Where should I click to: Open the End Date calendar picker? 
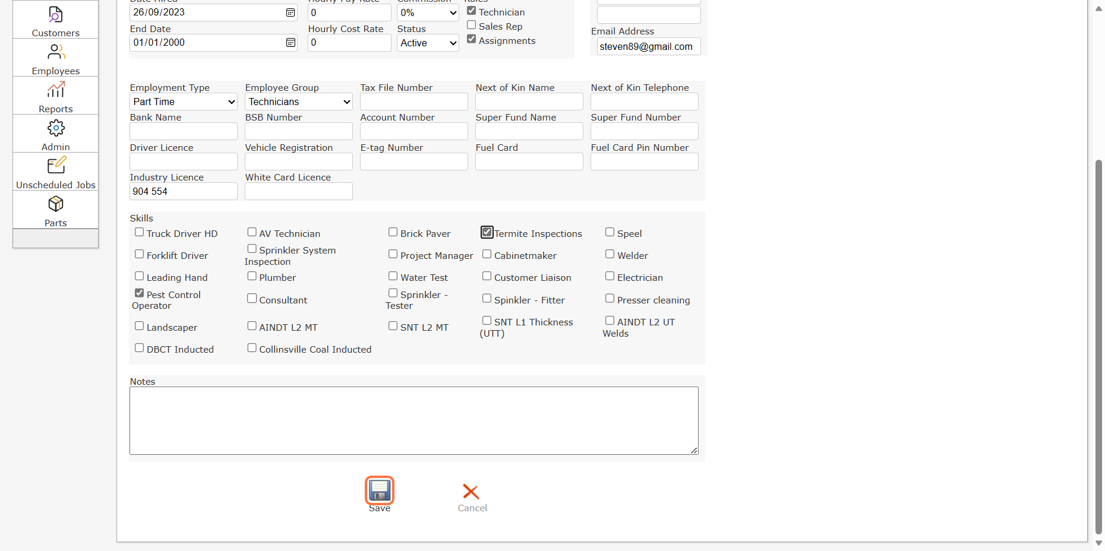click(x=290, y=42)
